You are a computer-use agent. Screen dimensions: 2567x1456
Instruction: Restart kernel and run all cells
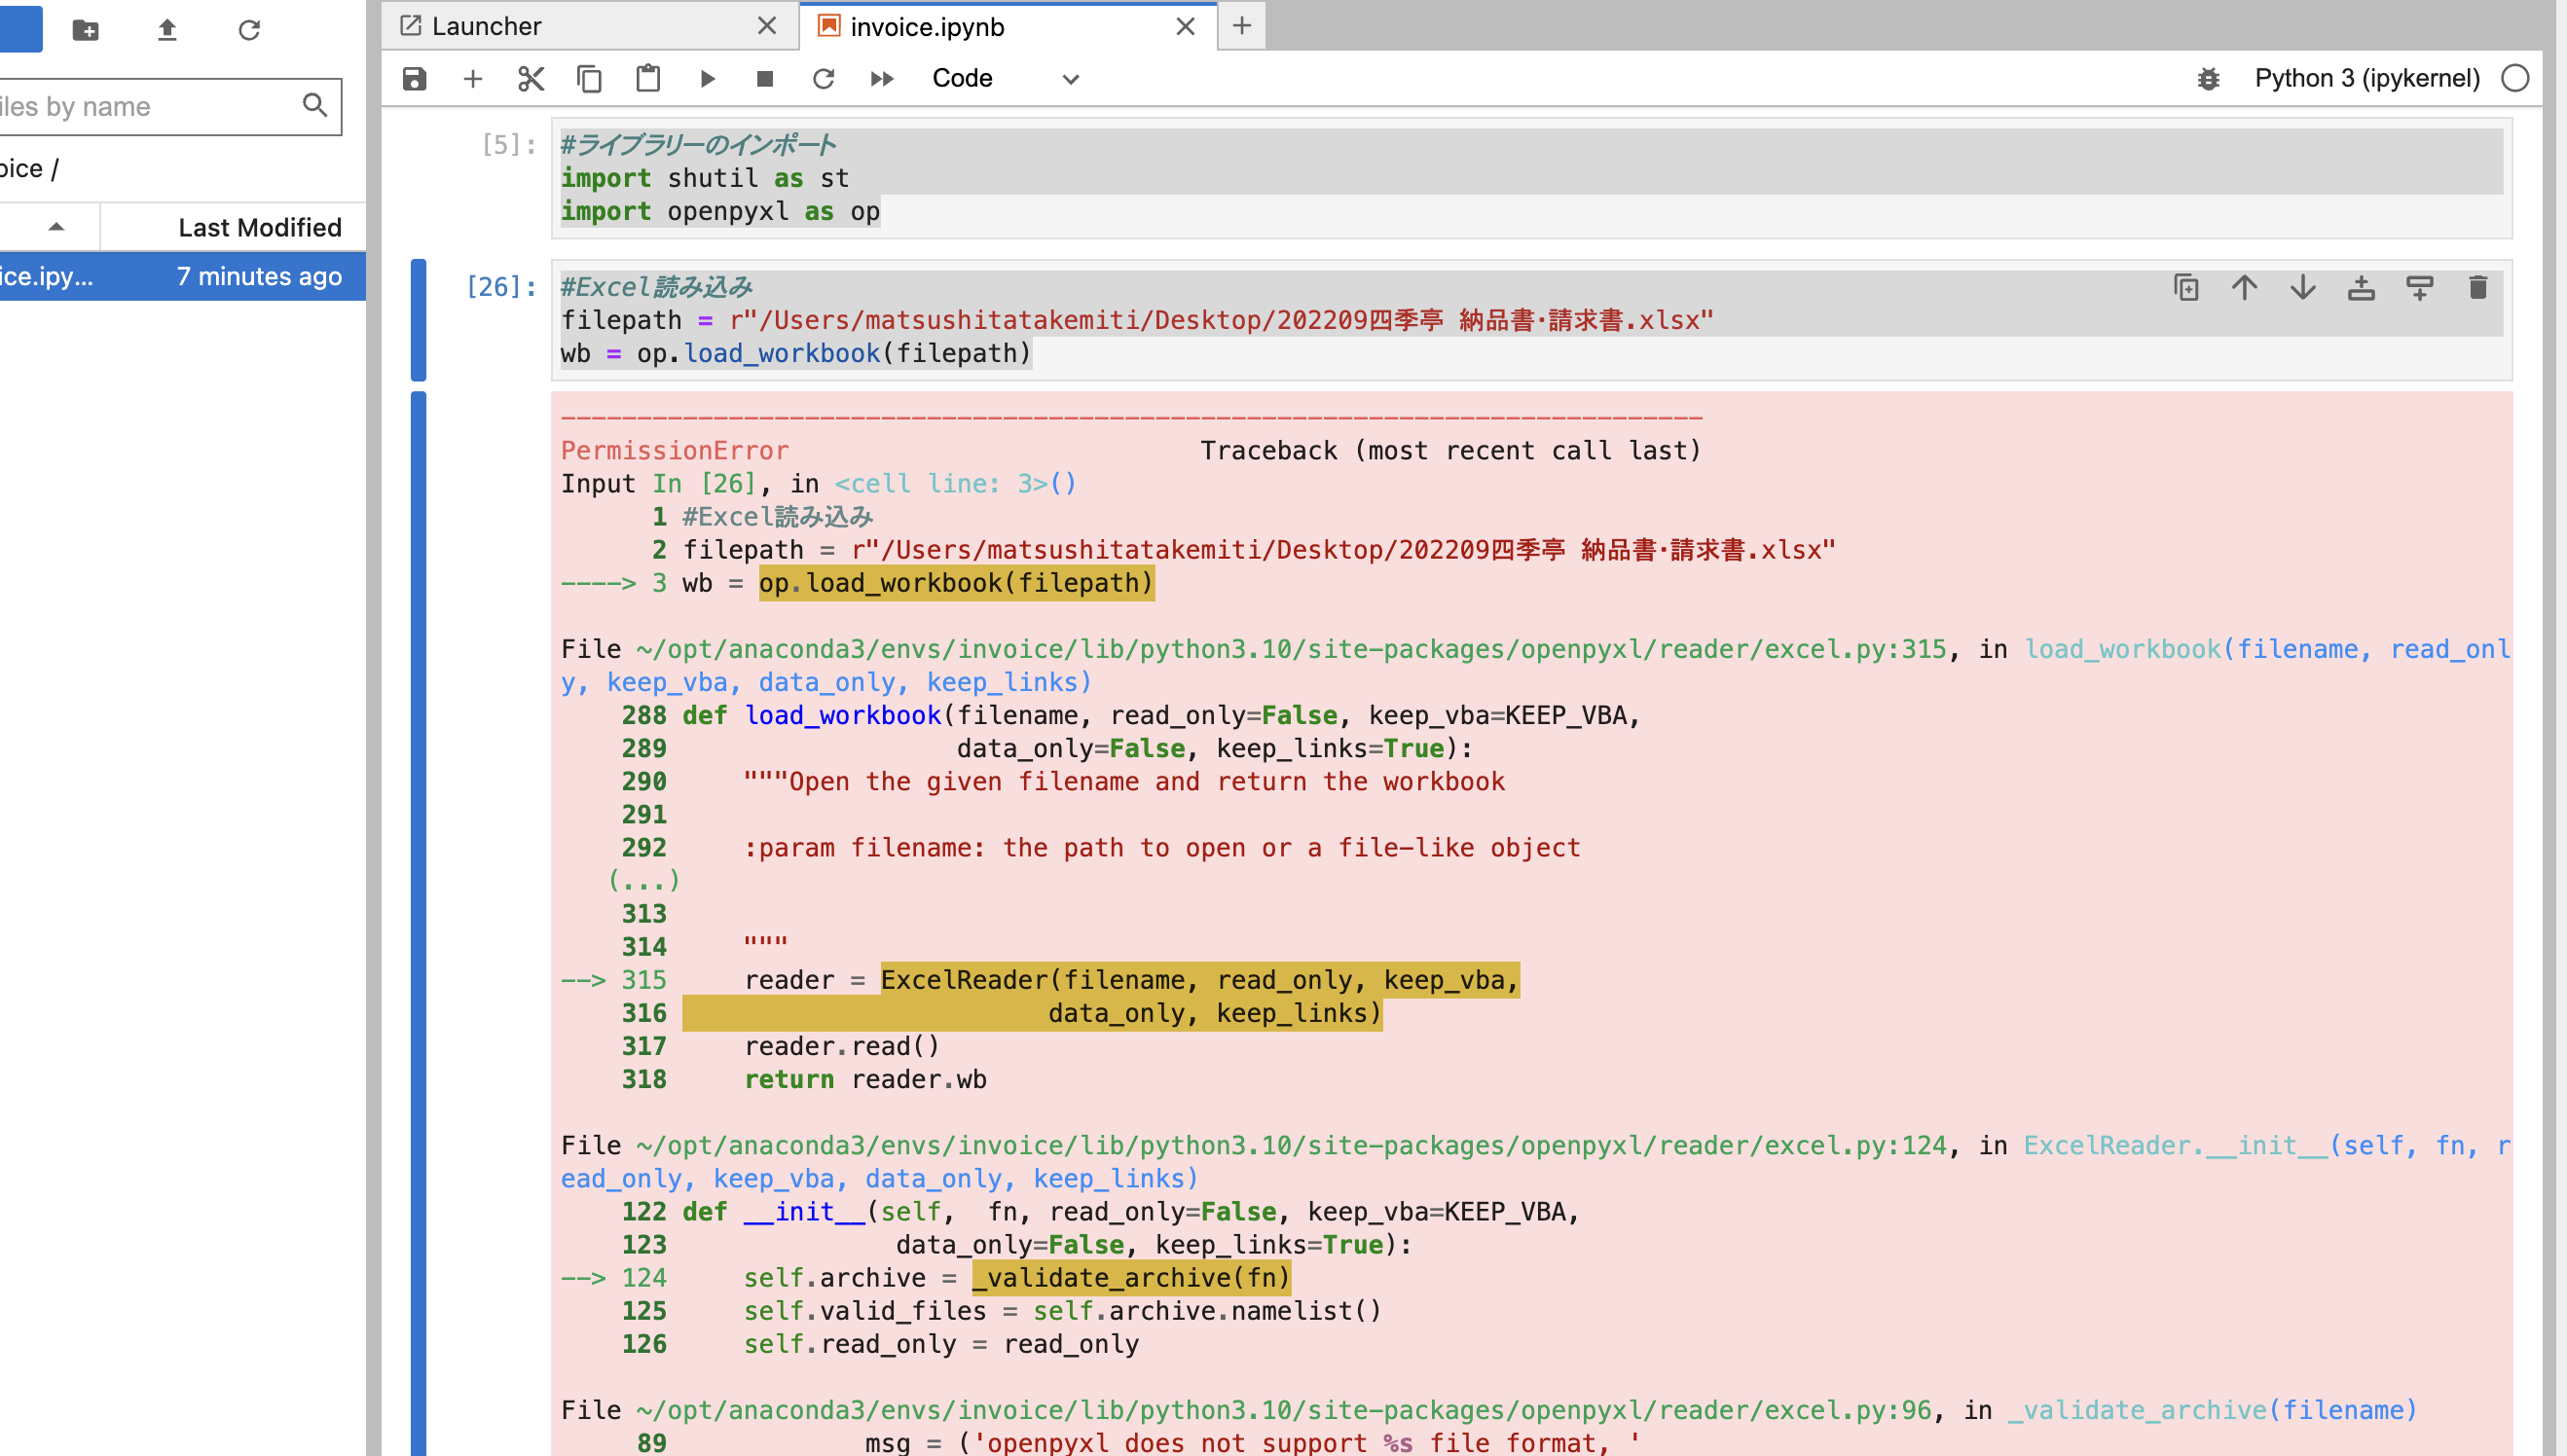pyautogui.click(x=881, y=78)
